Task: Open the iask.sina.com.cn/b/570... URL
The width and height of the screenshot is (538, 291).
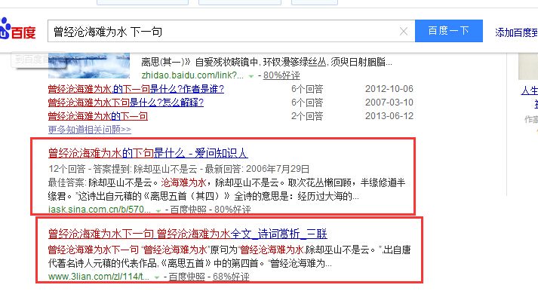Action: [x=100, y=210]
